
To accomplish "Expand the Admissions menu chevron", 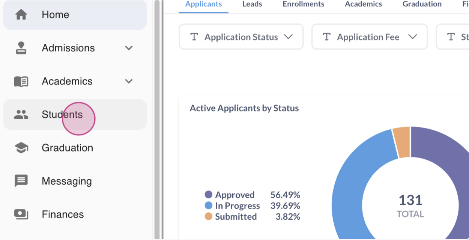I will click(x=129, y=48).
